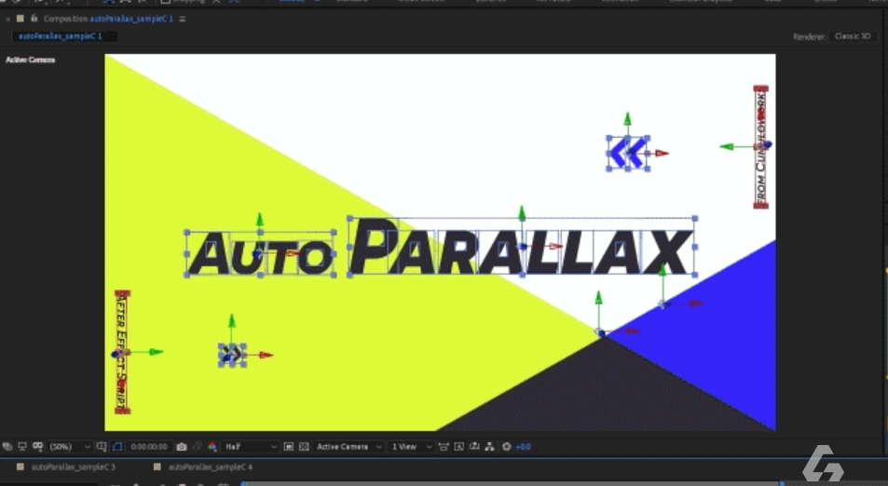Viewport: 888px width, 486px height.
Task: Click the red X-axis arrow of the PARALLAX layer
Action: [x=555, y=247]
